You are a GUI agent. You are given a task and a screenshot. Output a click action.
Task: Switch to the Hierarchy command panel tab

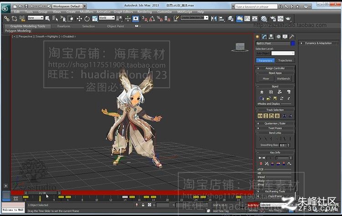271,36
